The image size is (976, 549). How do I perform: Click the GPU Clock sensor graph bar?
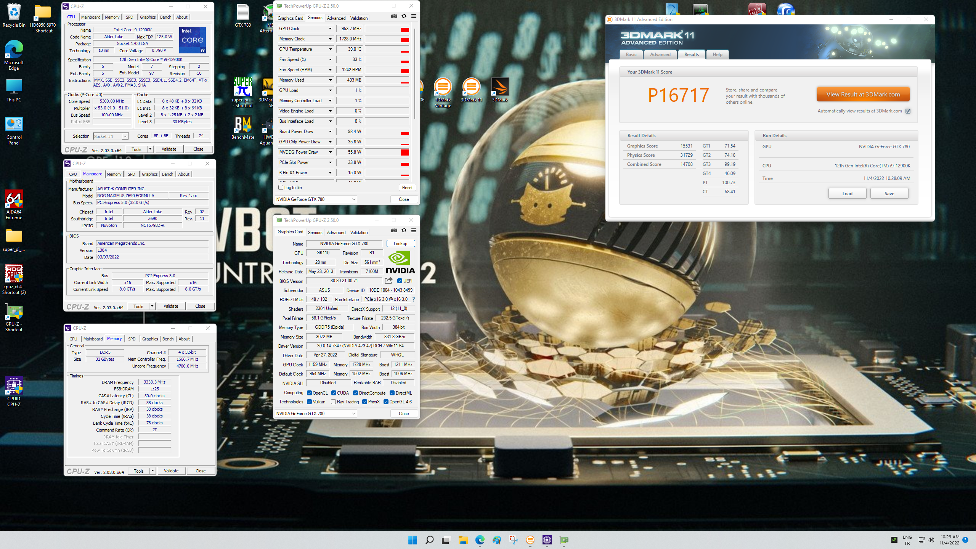(x=387, y=29)
